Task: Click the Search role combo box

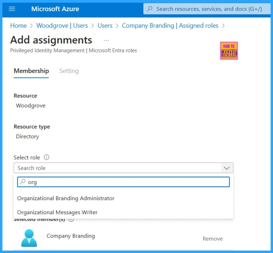Action: tap(123, 168)
